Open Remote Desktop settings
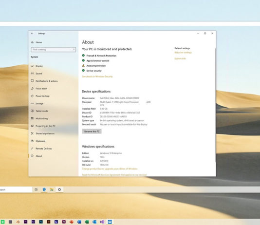 pos(41,149)
